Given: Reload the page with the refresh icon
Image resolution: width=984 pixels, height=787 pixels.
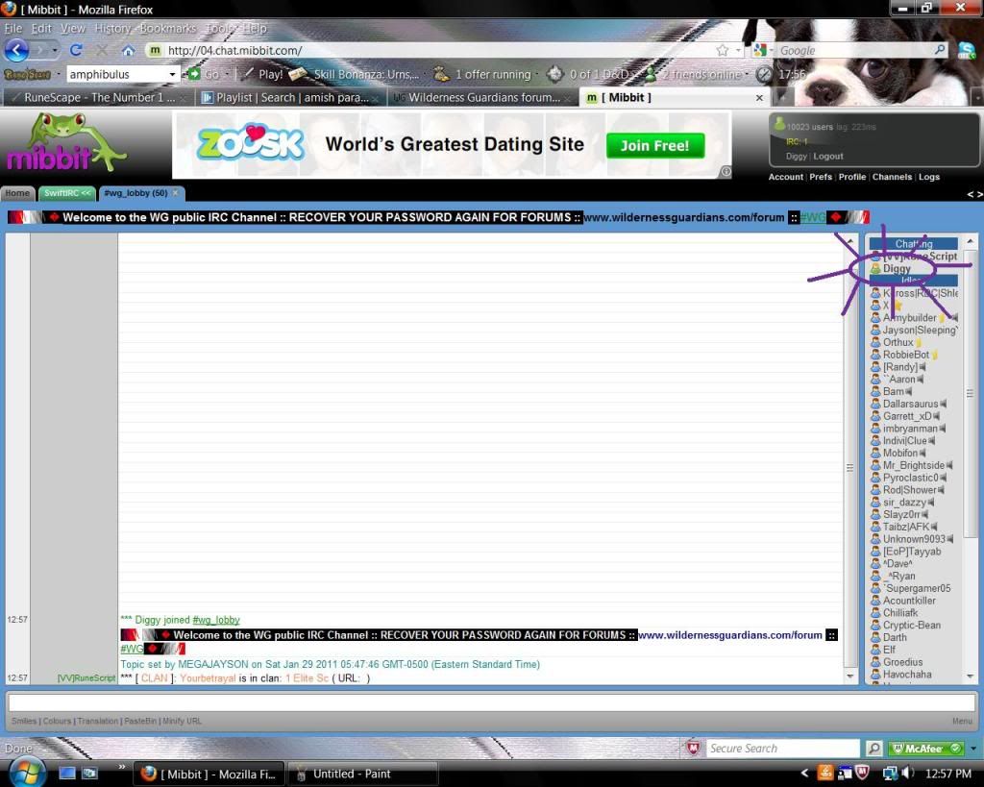Looking at the screenshot, I should [76, 50].
